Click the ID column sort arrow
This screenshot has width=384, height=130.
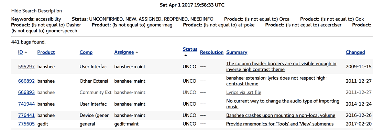(26, 52)
